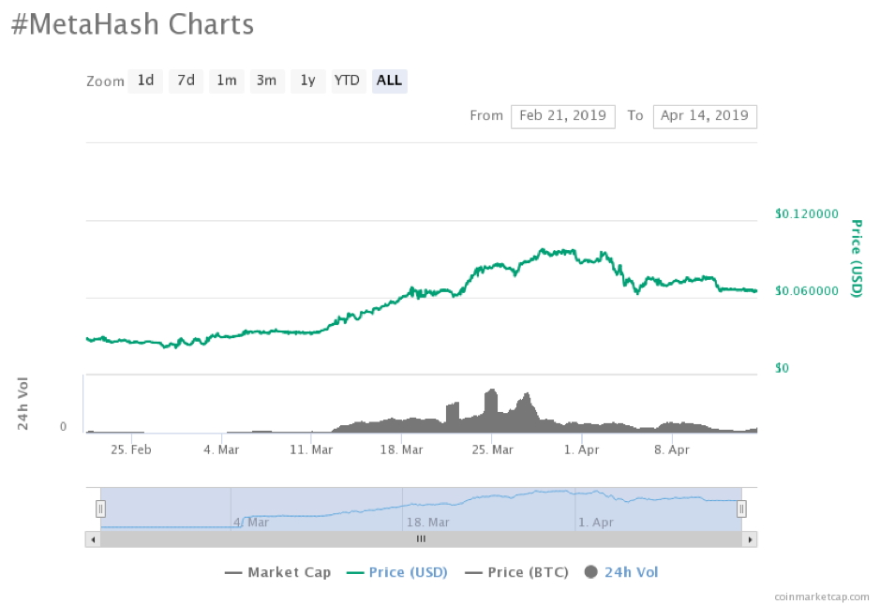Screen dimensions: 880x604
Task: Grab the right navigator range handle
Action: coord(741,509)
